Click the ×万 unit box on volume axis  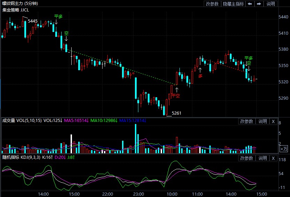click(284, 149)
